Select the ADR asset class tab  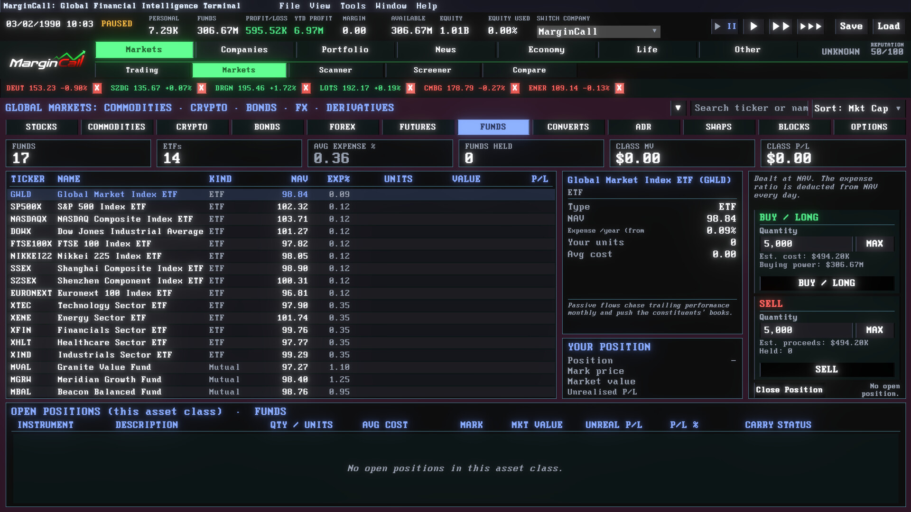(643, 127)
